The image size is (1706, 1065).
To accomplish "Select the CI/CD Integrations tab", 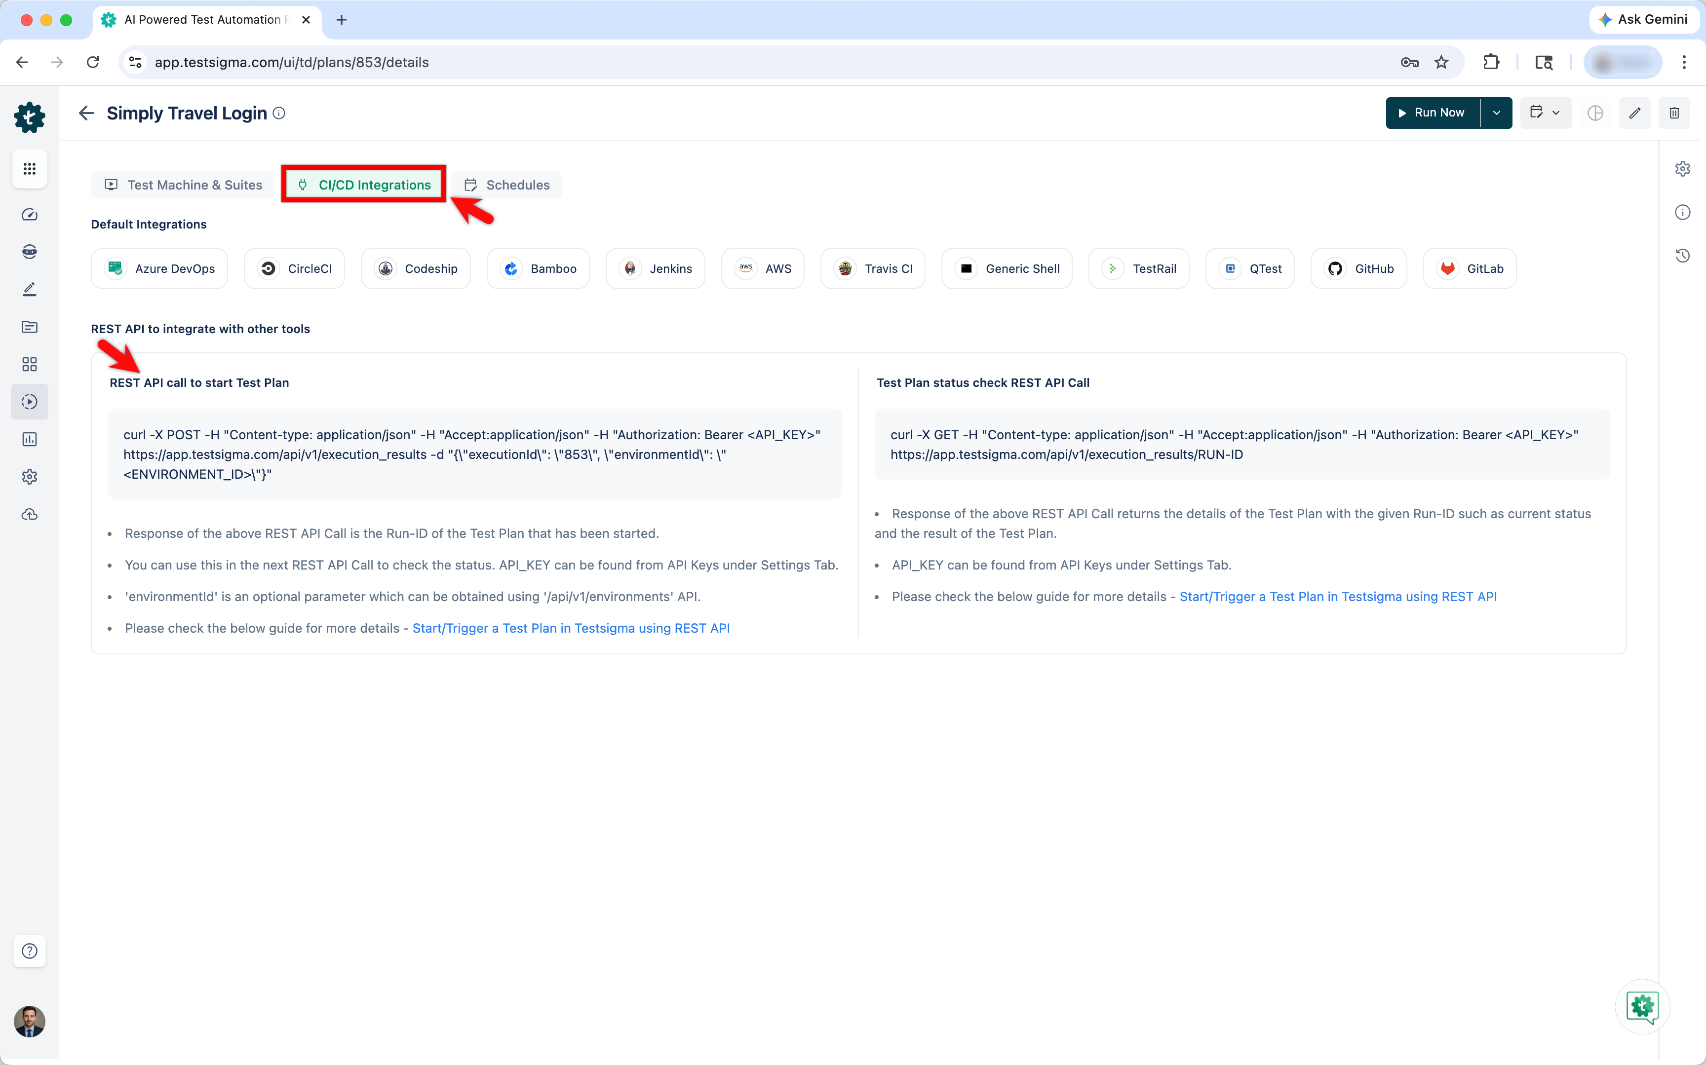I will click(x=364, y=185).
